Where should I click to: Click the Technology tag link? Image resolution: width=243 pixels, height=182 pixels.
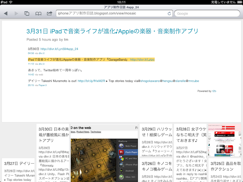pos(96,132)
